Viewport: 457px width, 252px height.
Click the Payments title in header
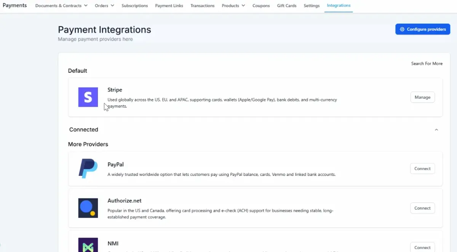(x=15, y=5)
